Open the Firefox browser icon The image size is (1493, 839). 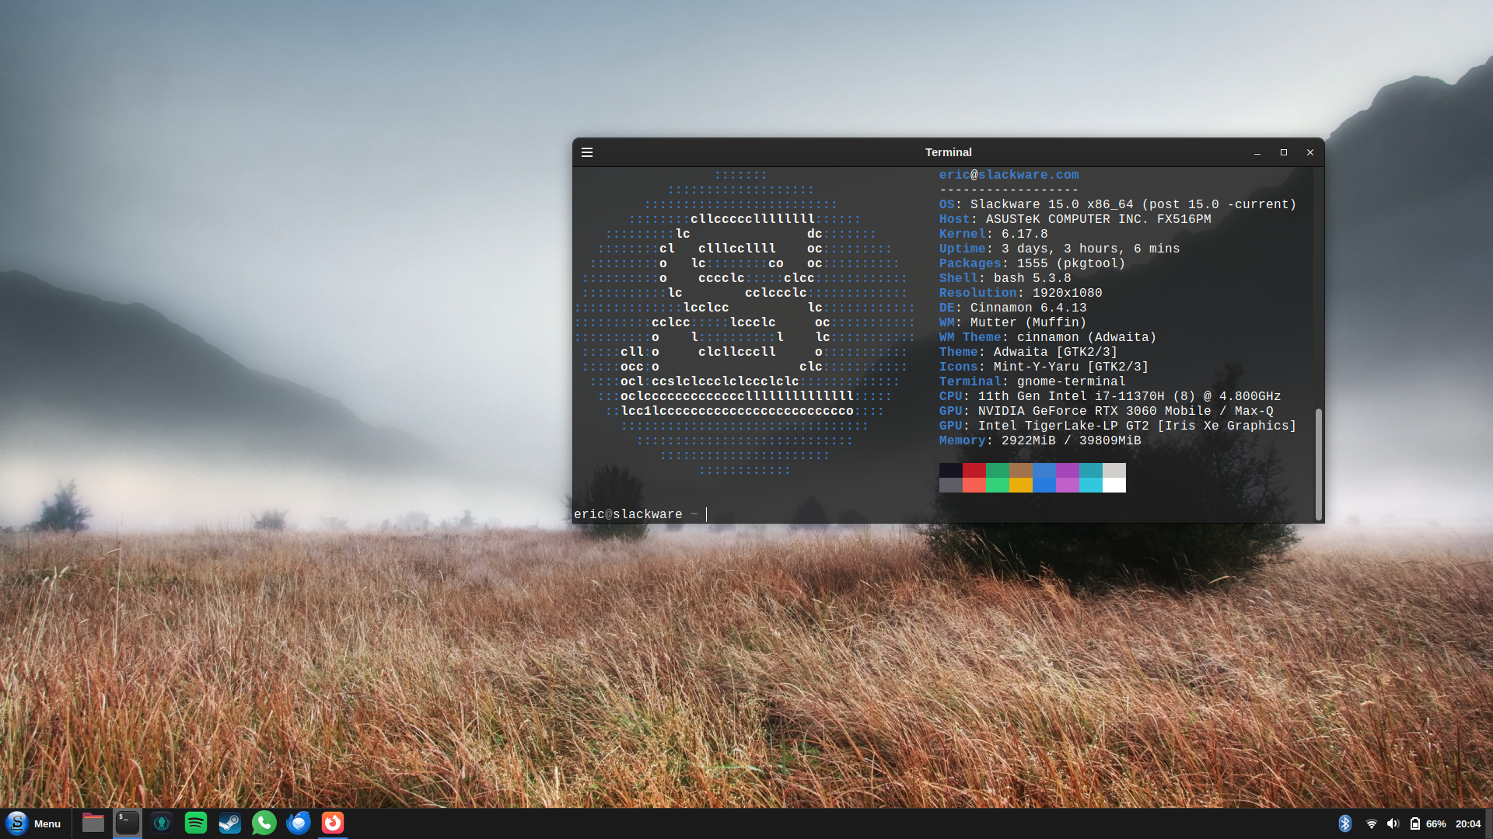coord(333,823)
